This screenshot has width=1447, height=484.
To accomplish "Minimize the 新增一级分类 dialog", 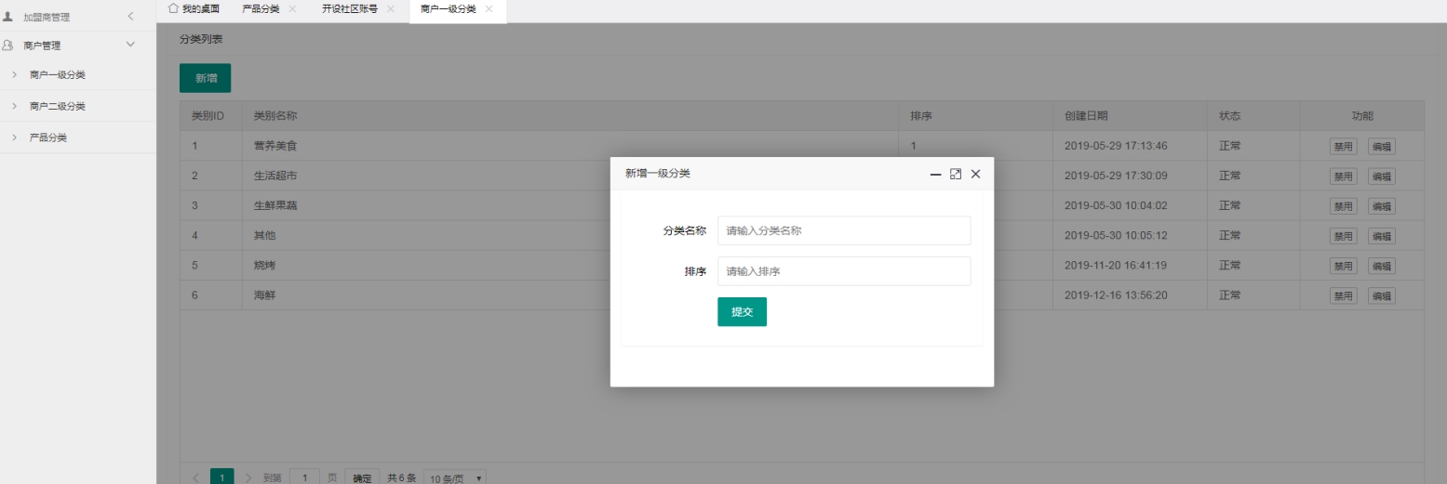I will [x=936, y=174].
